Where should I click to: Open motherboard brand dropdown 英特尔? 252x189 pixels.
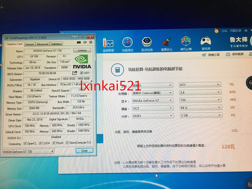(152, 85)
